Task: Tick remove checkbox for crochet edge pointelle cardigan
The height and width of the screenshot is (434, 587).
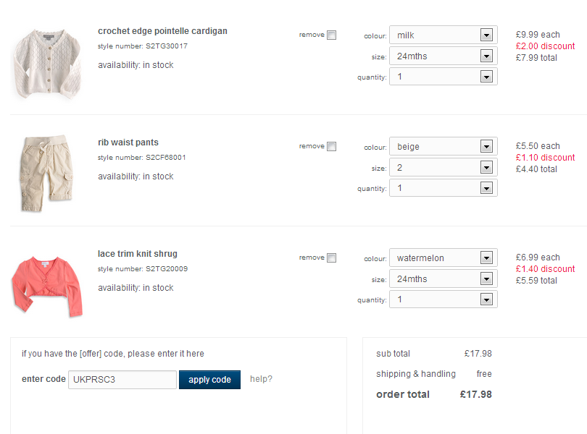Action: click(331, 35)
